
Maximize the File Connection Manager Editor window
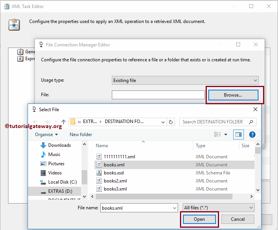[x=238, y=44]
